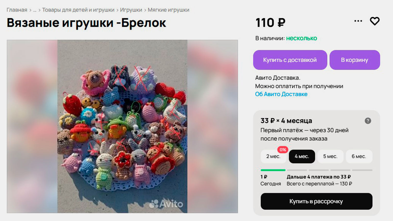Image resolution: width=393 pixels, height=221 pixels.
Task: Open the Игрушки breadcrumb category
Action: [131, 10]
